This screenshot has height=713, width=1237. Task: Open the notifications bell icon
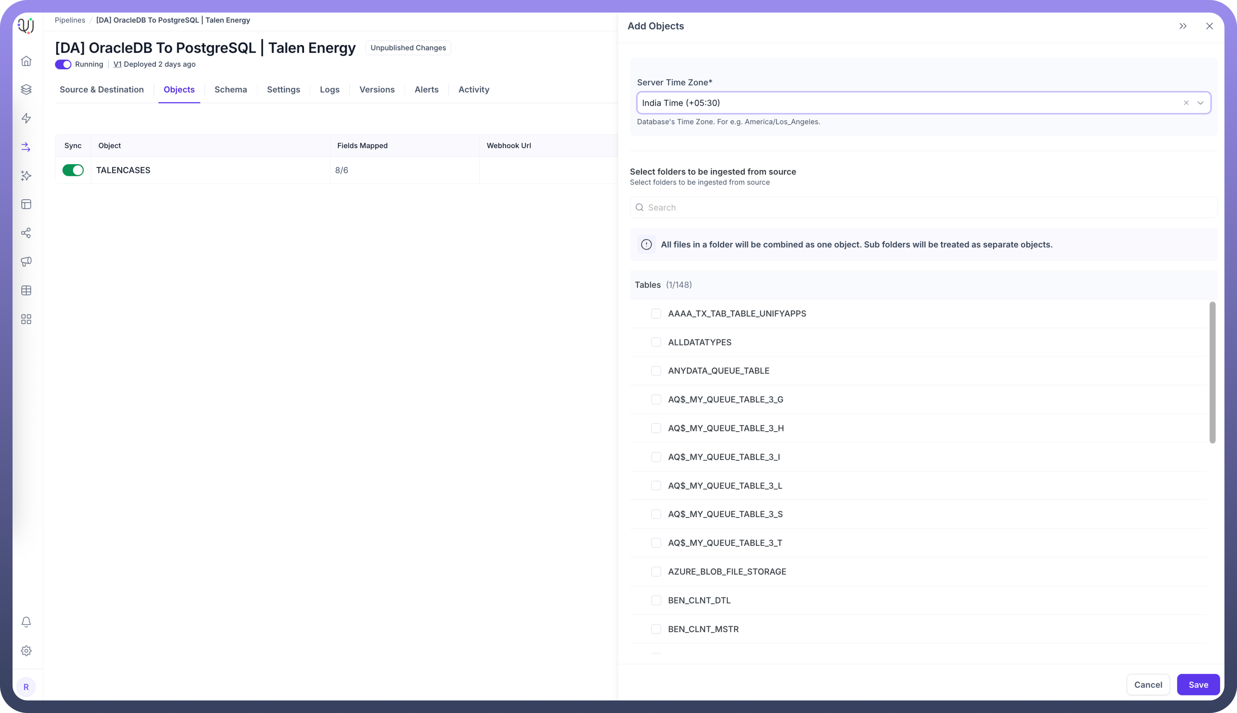click(x=26, y=622)
